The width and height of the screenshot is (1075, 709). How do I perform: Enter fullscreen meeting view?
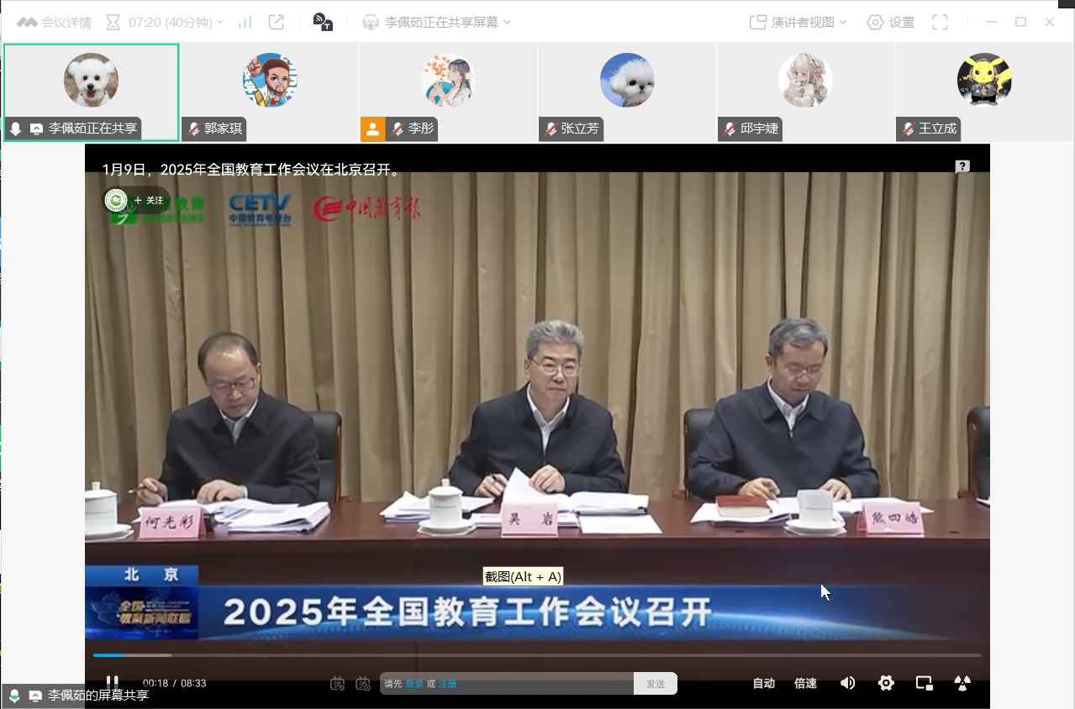pyautogui.click(x=940, y=23)
